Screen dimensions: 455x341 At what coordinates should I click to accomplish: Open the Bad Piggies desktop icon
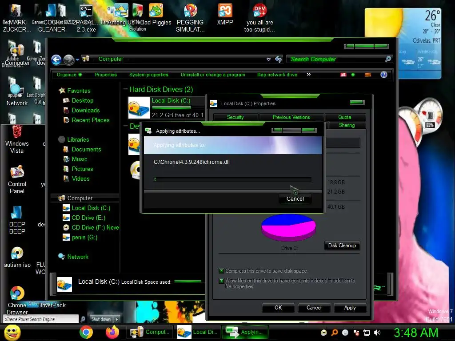tap(156, 14)
